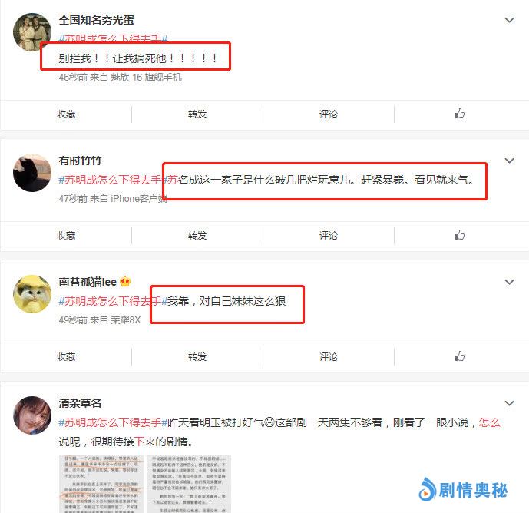
Task: Open the yellow cat avatar of 南巷孤猫lee
Action: tap(32, 294)
